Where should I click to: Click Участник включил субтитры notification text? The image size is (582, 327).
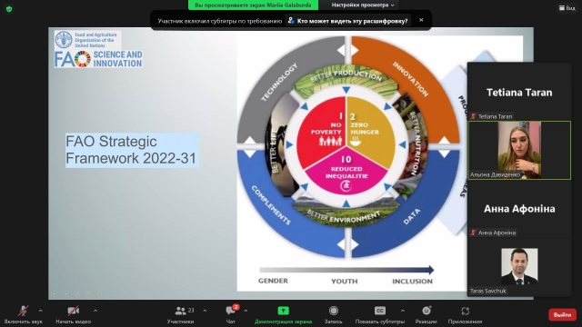(x=220, y=21)
